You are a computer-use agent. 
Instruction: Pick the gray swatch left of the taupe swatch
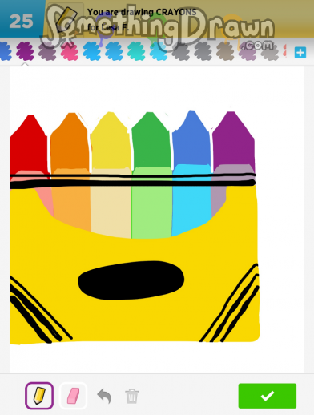203,50
